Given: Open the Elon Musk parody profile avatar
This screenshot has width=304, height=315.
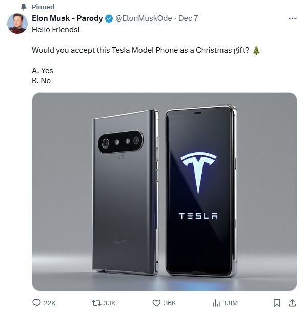Looking at the screenshot, I should coord(17,23).
